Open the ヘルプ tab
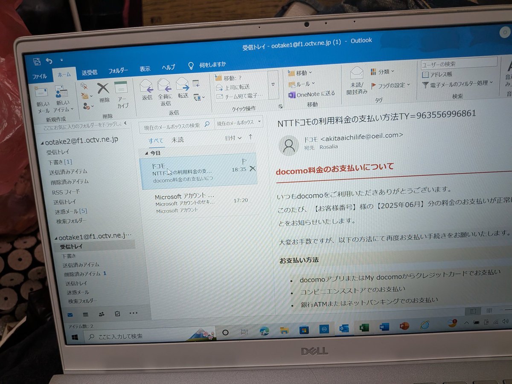 [x=169, y=67]
